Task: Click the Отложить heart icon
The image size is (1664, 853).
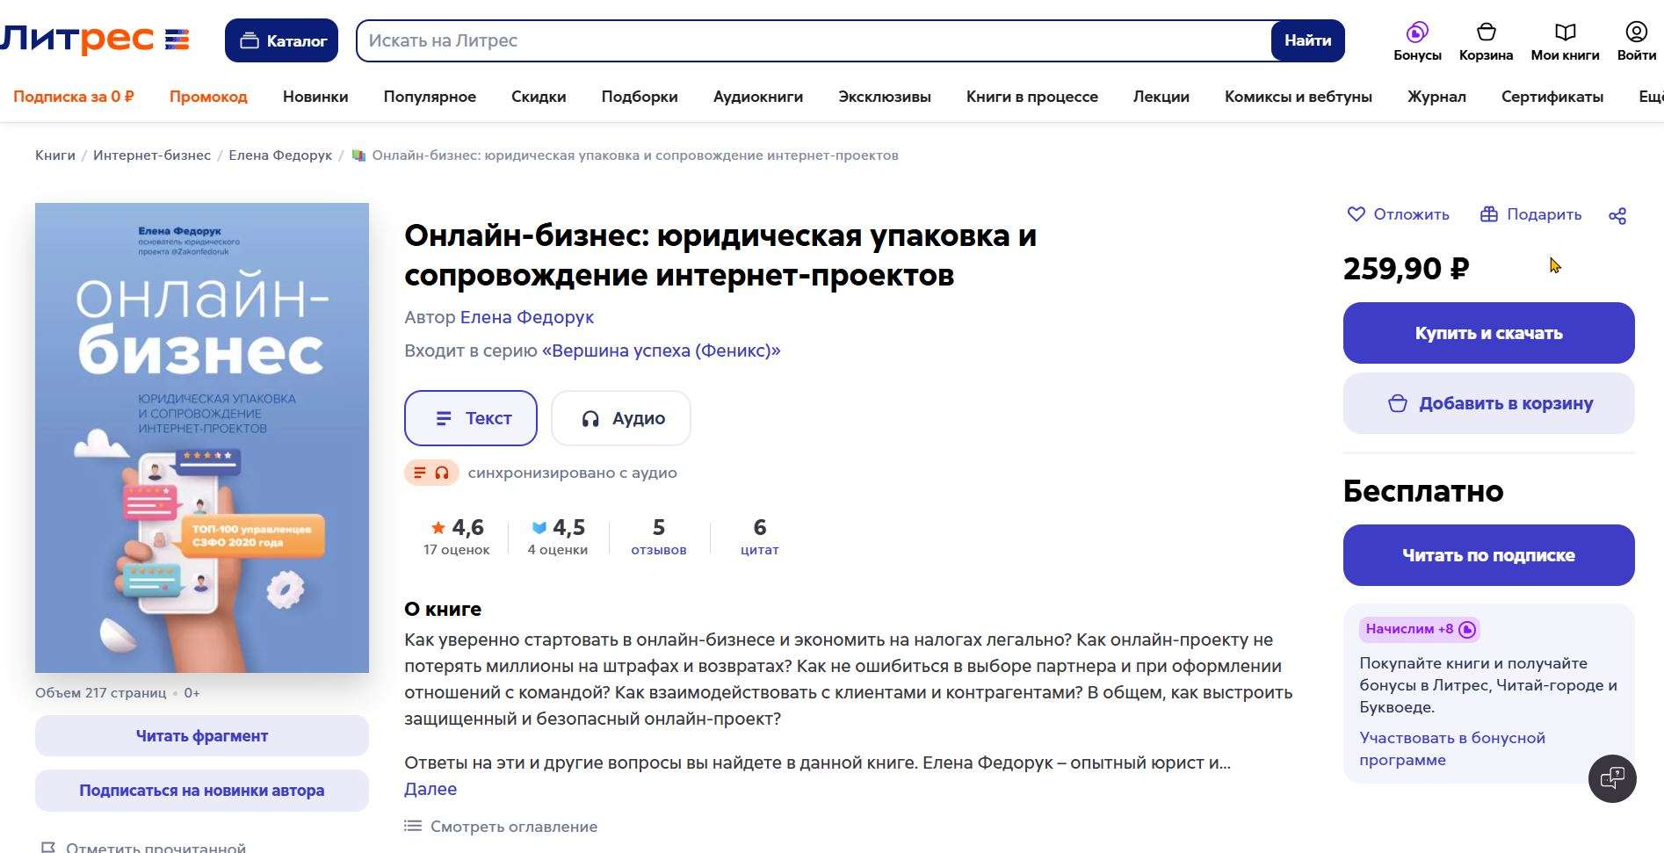Action: pyautogui.click(x=1356, y=214)
